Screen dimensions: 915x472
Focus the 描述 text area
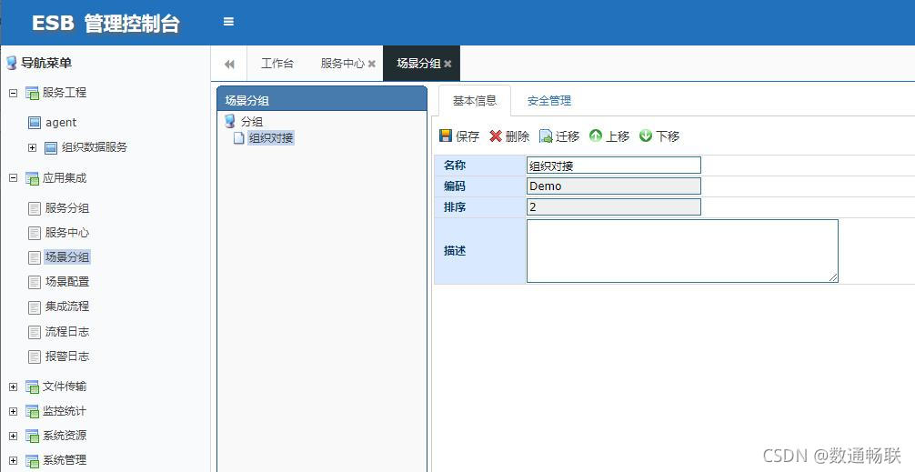click(x=682, y=251)
